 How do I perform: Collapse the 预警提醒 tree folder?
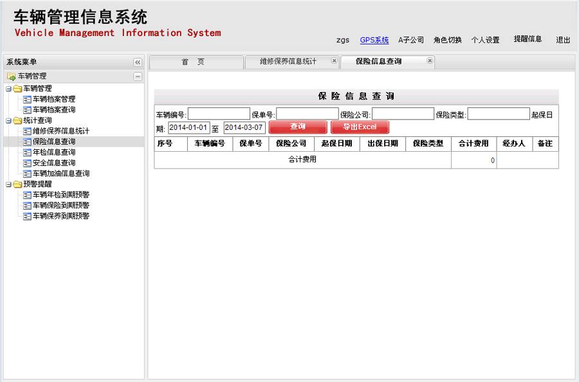coord(8,184)
